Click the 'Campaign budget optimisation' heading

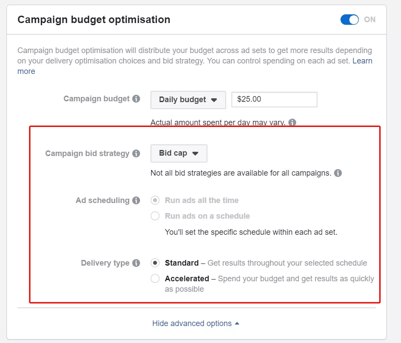pyautogui.click(x=94, y=20)
